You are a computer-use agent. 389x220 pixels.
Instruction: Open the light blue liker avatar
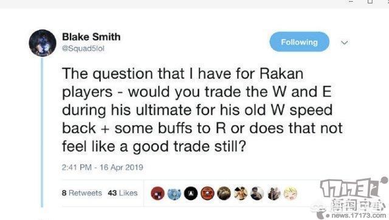174,193
